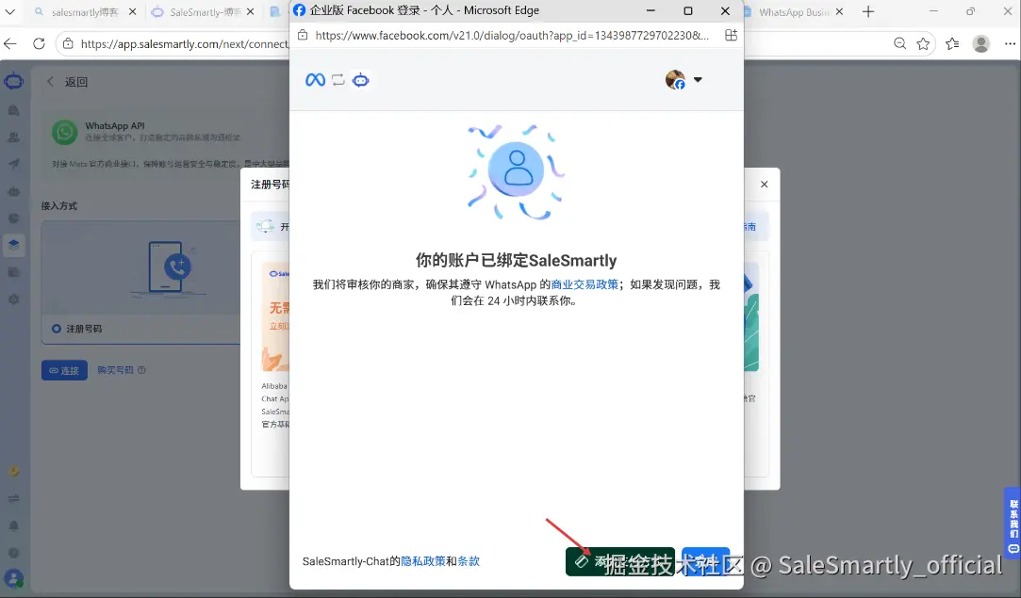Click the phone illustration in 接入方式 card
Screen dimensions: 1021x598
click(x=170, y=267)
